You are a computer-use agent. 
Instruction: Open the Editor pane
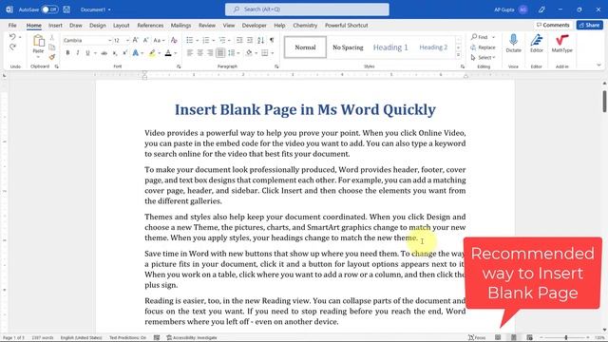click(x=537, y=43)
